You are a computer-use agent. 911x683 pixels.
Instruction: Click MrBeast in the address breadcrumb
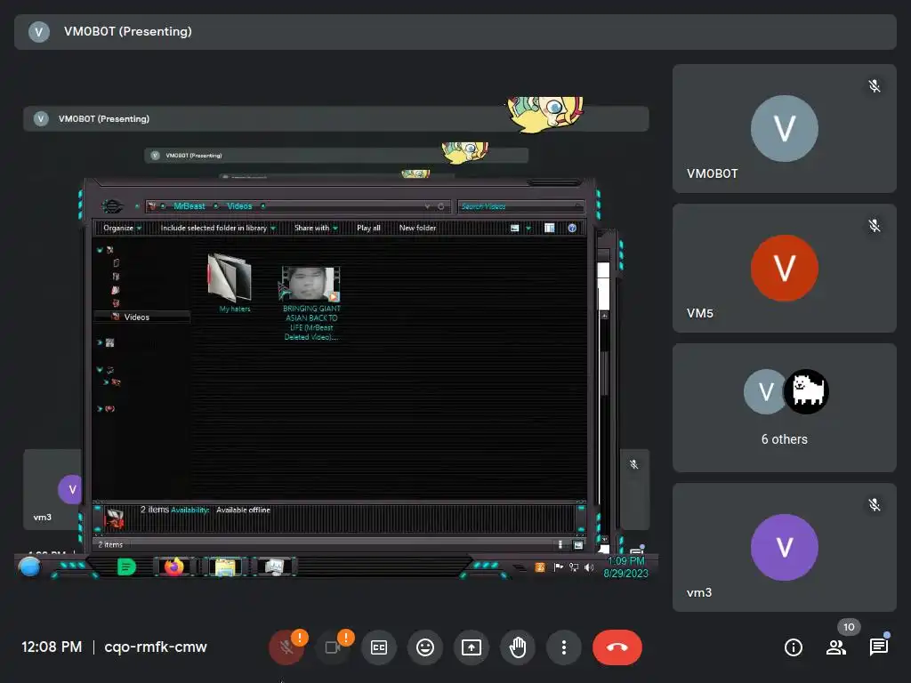click(189, 206)
